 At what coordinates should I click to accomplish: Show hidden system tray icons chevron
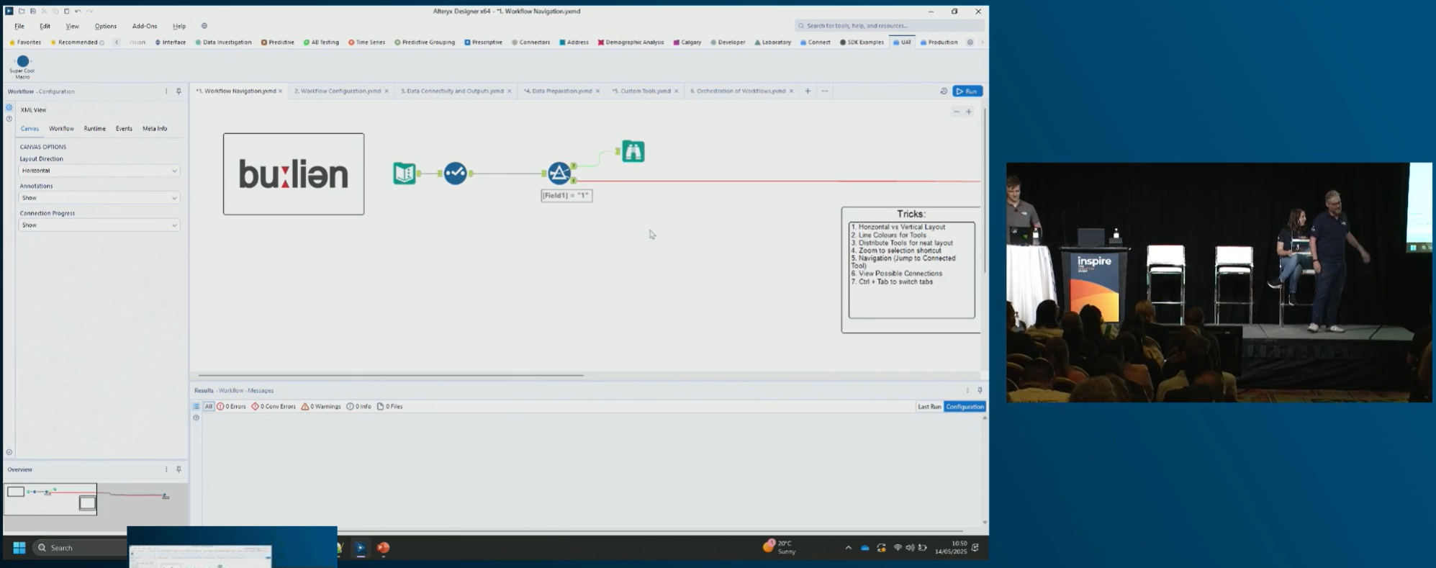coord(849,548)
